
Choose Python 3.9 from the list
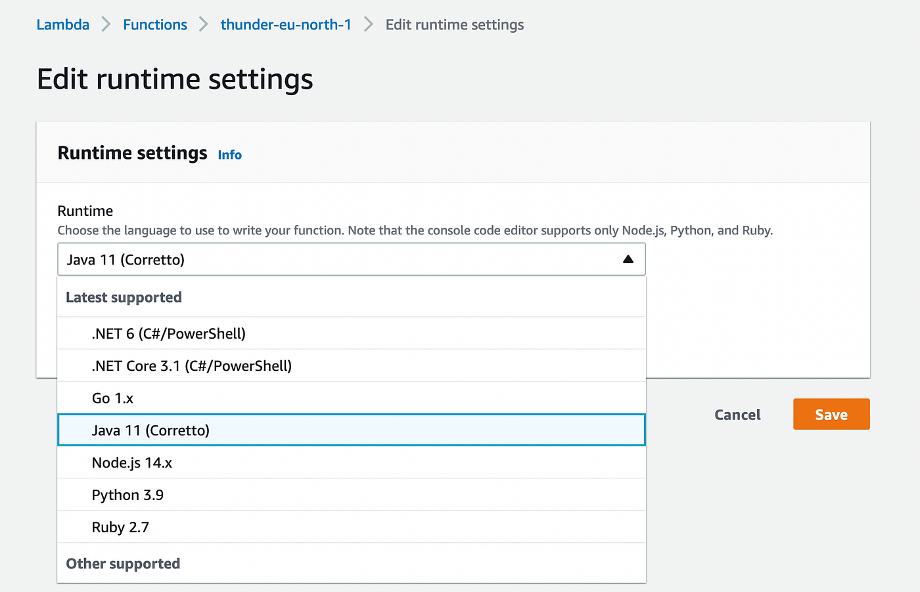click(x=128, y=495)
